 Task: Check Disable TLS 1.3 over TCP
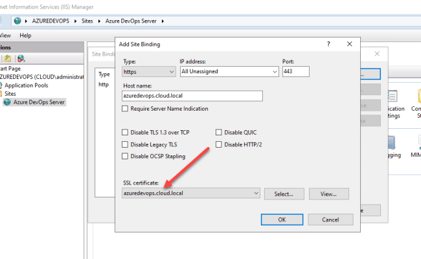pos(125,132)
